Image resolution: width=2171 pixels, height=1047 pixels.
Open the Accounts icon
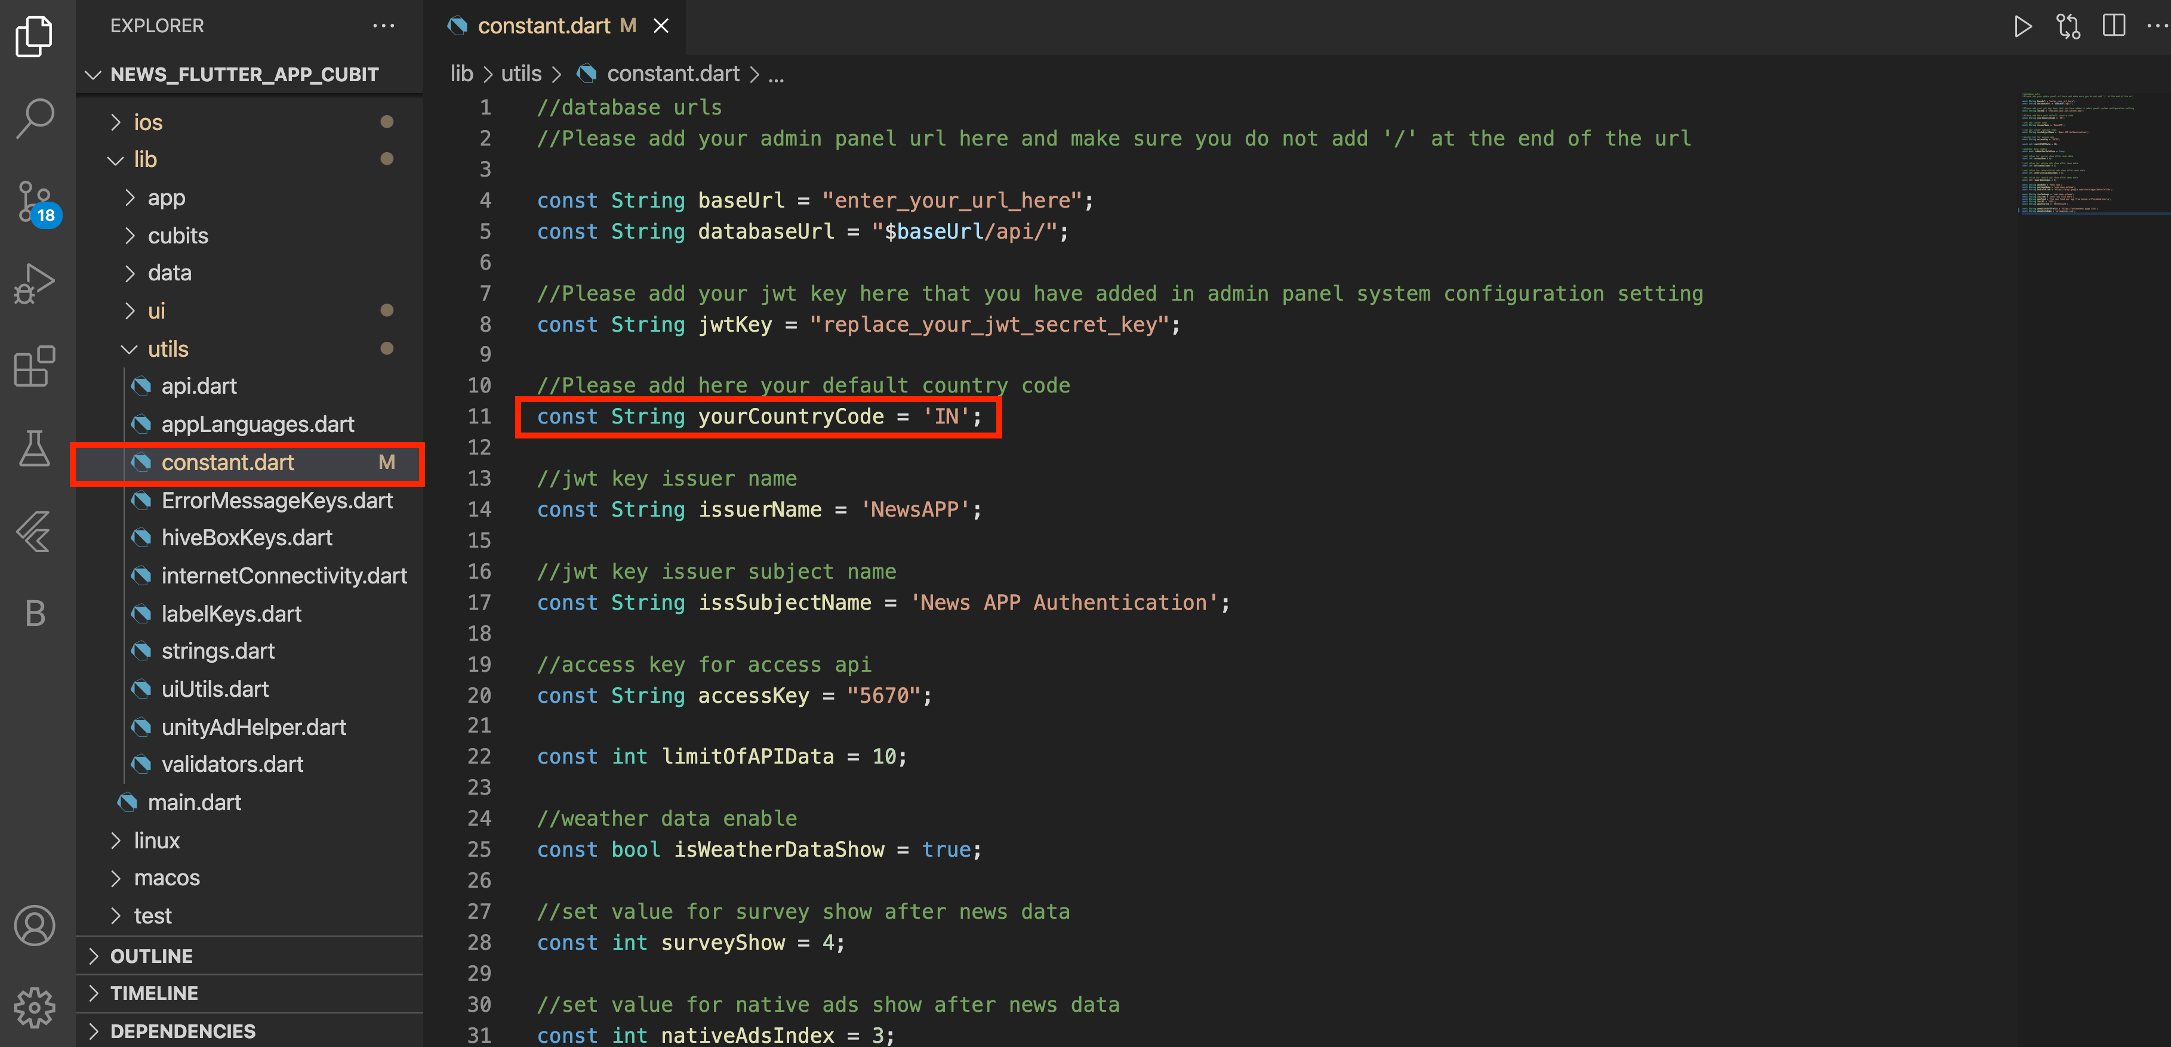[x=35, y=926]
